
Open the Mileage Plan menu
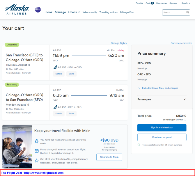click(x=127, y=12)
